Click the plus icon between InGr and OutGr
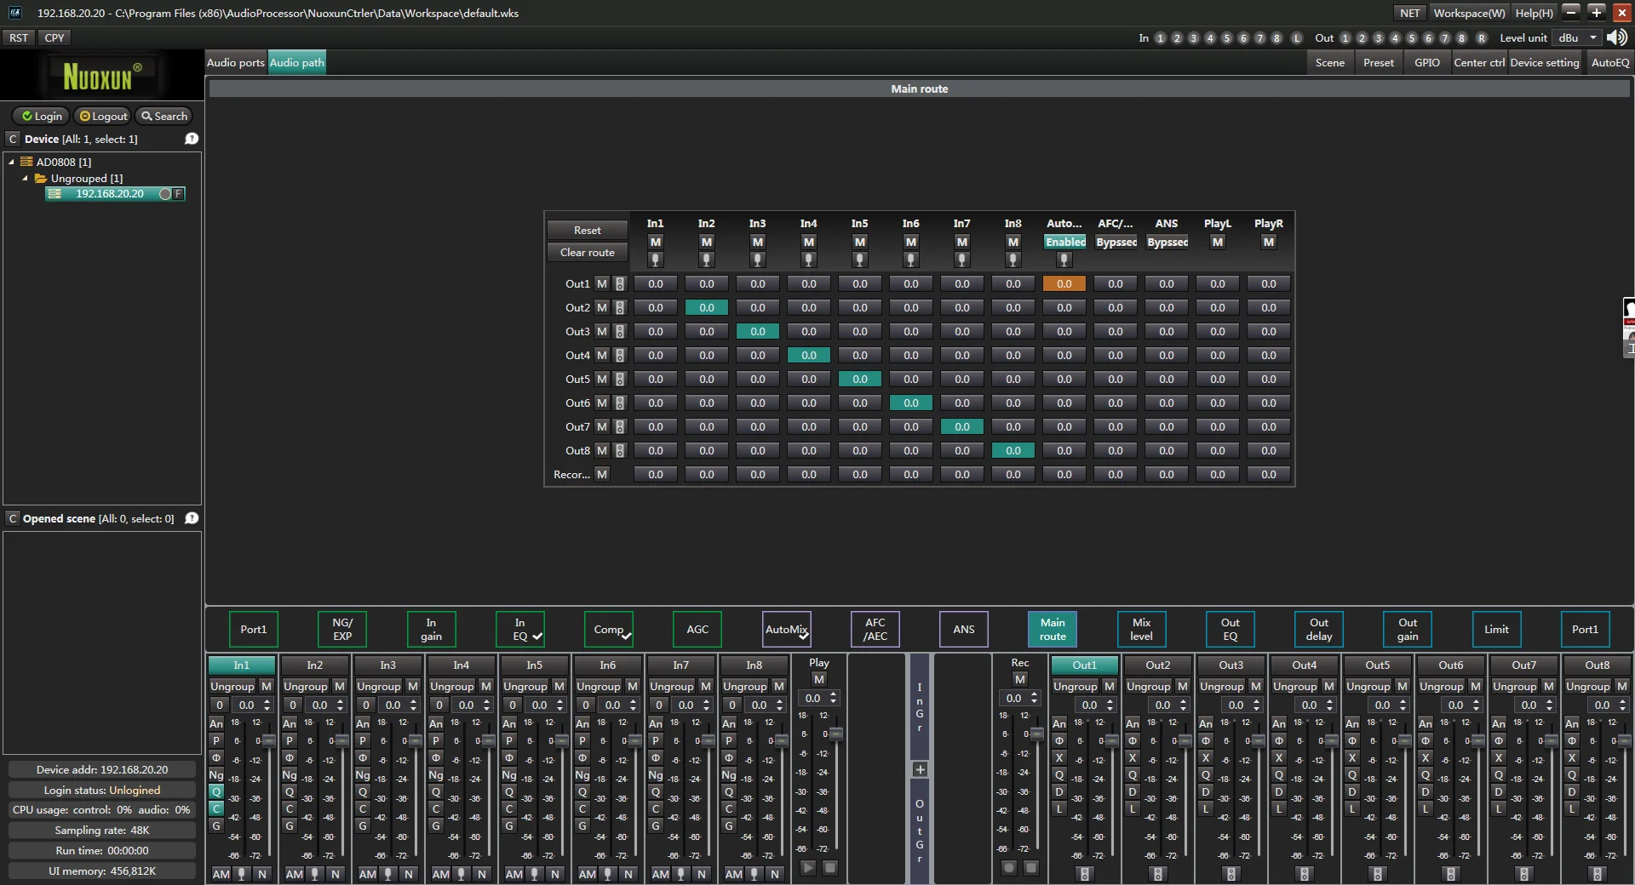Screen dimensions: 1635x885 [x=920, y=769]
